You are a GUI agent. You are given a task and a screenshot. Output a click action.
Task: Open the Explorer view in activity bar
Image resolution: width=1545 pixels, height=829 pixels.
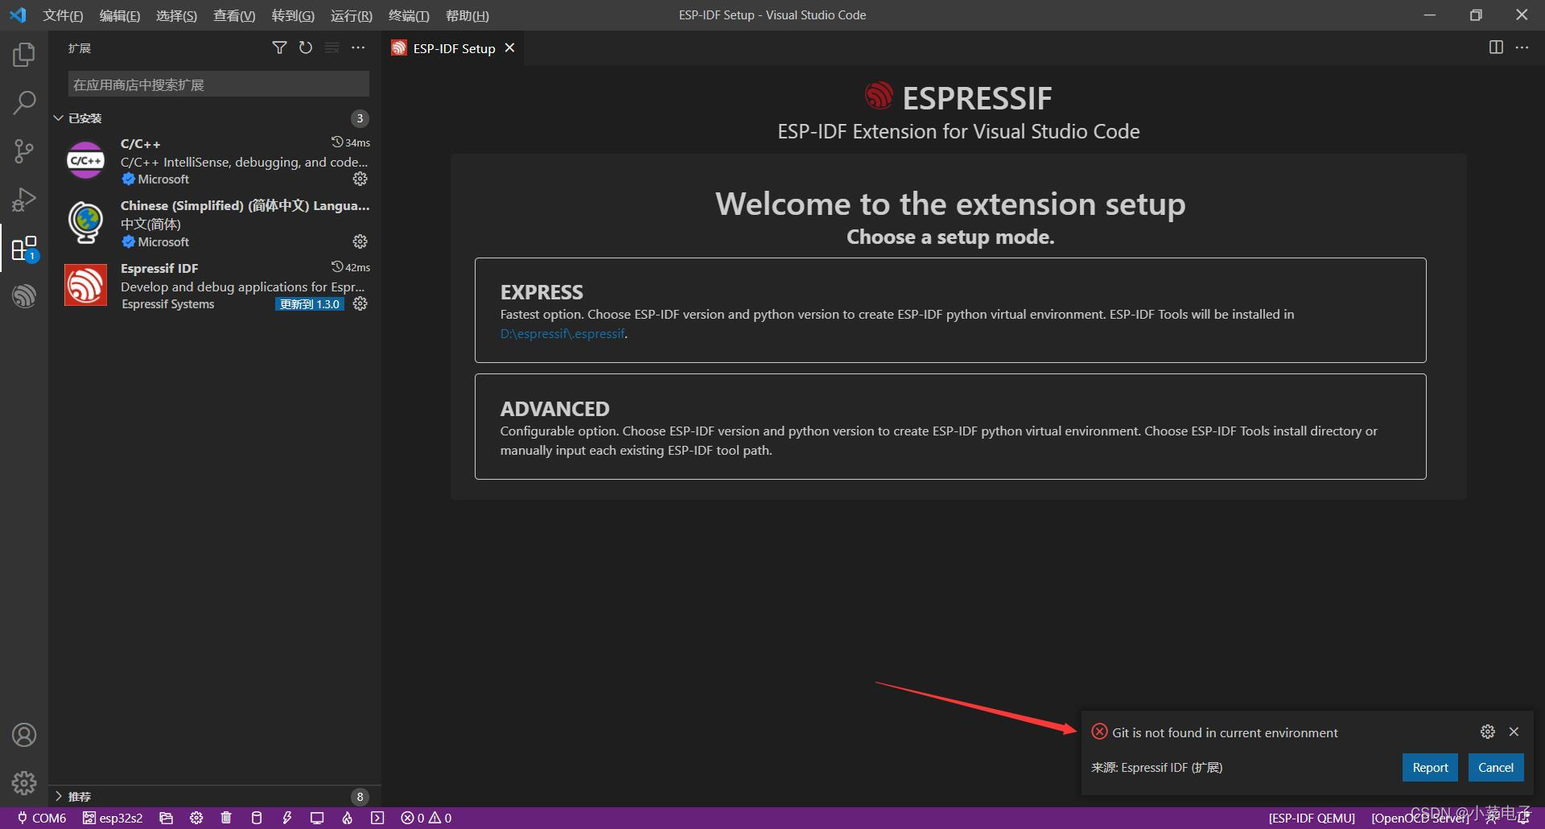pyautogui.click(x=24, y=54)
